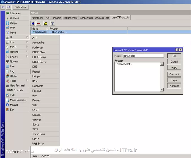This screenshot has height=158, width=191.
Task: Open ISDN Channels in the sidebar
Action: click(x=17, y=90)
